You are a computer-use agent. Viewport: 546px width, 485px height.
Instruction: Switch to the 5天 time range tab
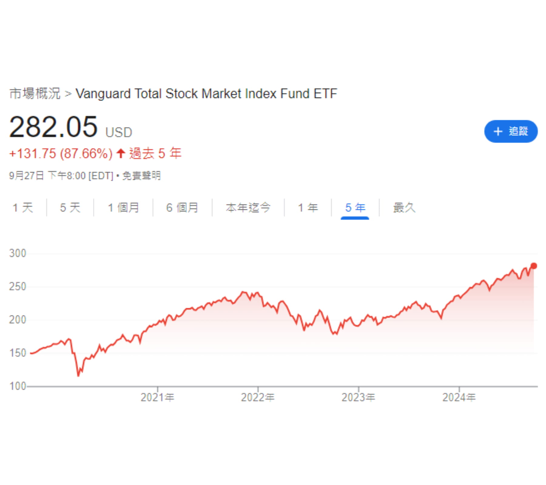[69, 208]
